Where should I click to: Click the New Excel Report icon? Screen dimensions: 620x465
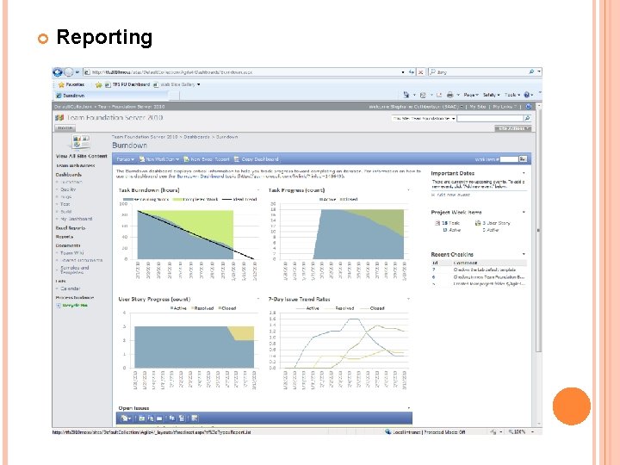[186, 159]
